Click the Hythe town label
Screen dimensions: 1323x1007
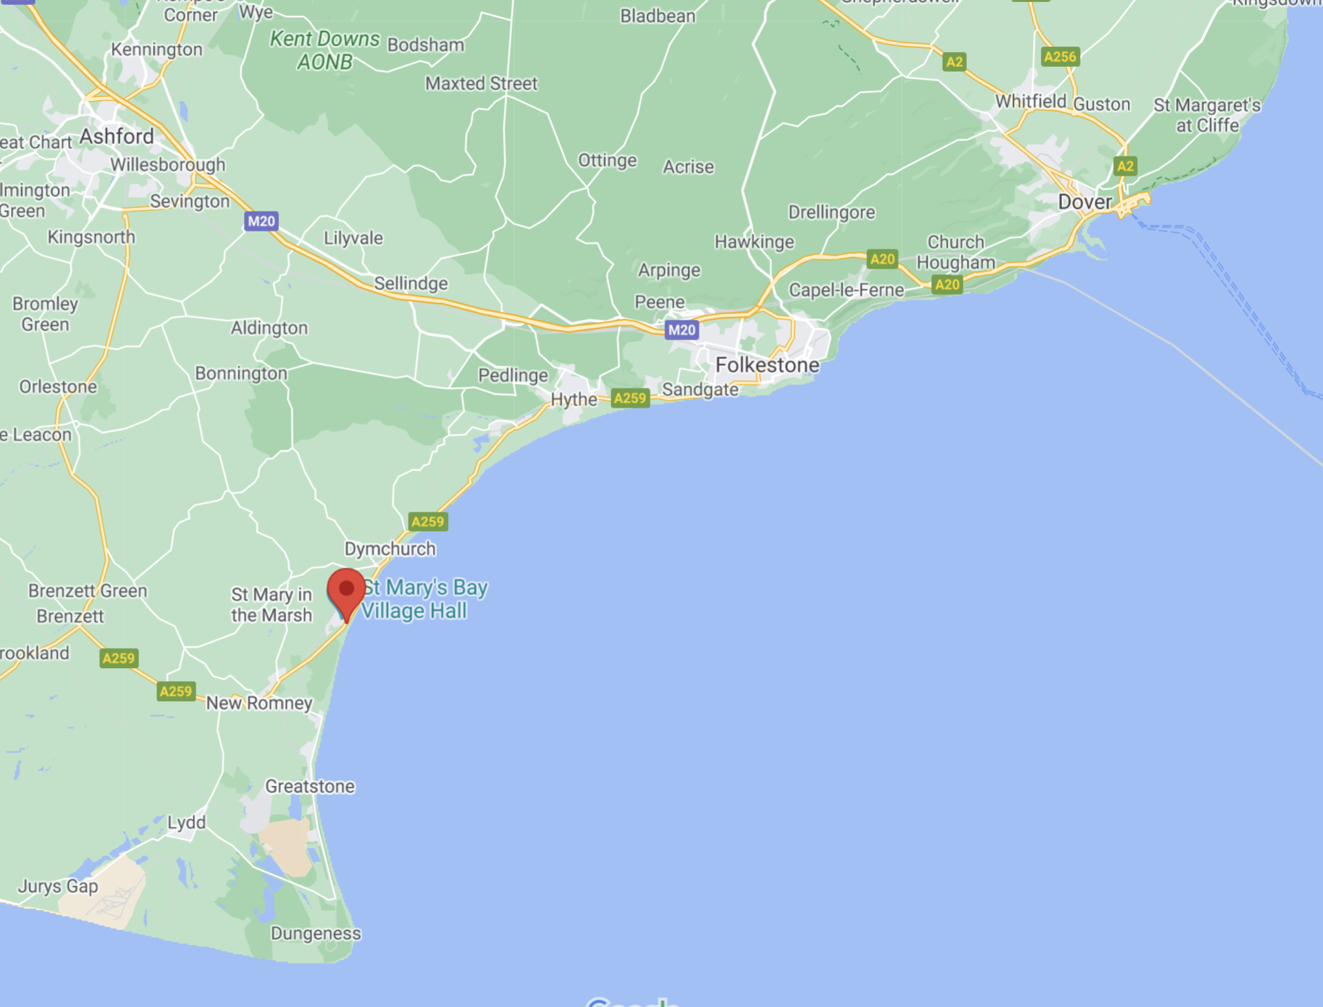[x=574, y=399]
